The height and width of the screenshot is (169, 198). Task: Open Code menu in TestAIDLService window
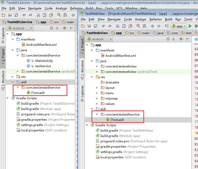(49, 8)
